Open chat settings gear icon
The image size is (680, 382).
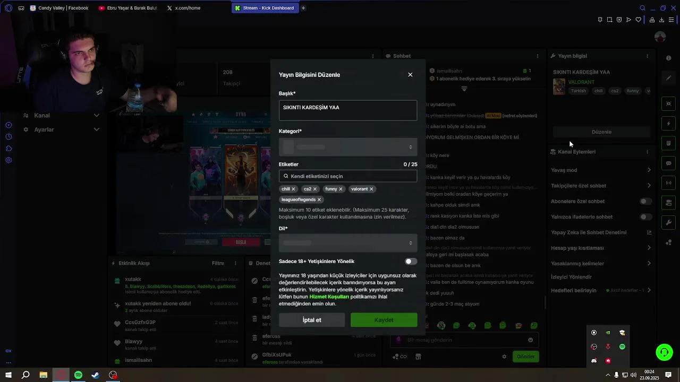coord(504,357)
